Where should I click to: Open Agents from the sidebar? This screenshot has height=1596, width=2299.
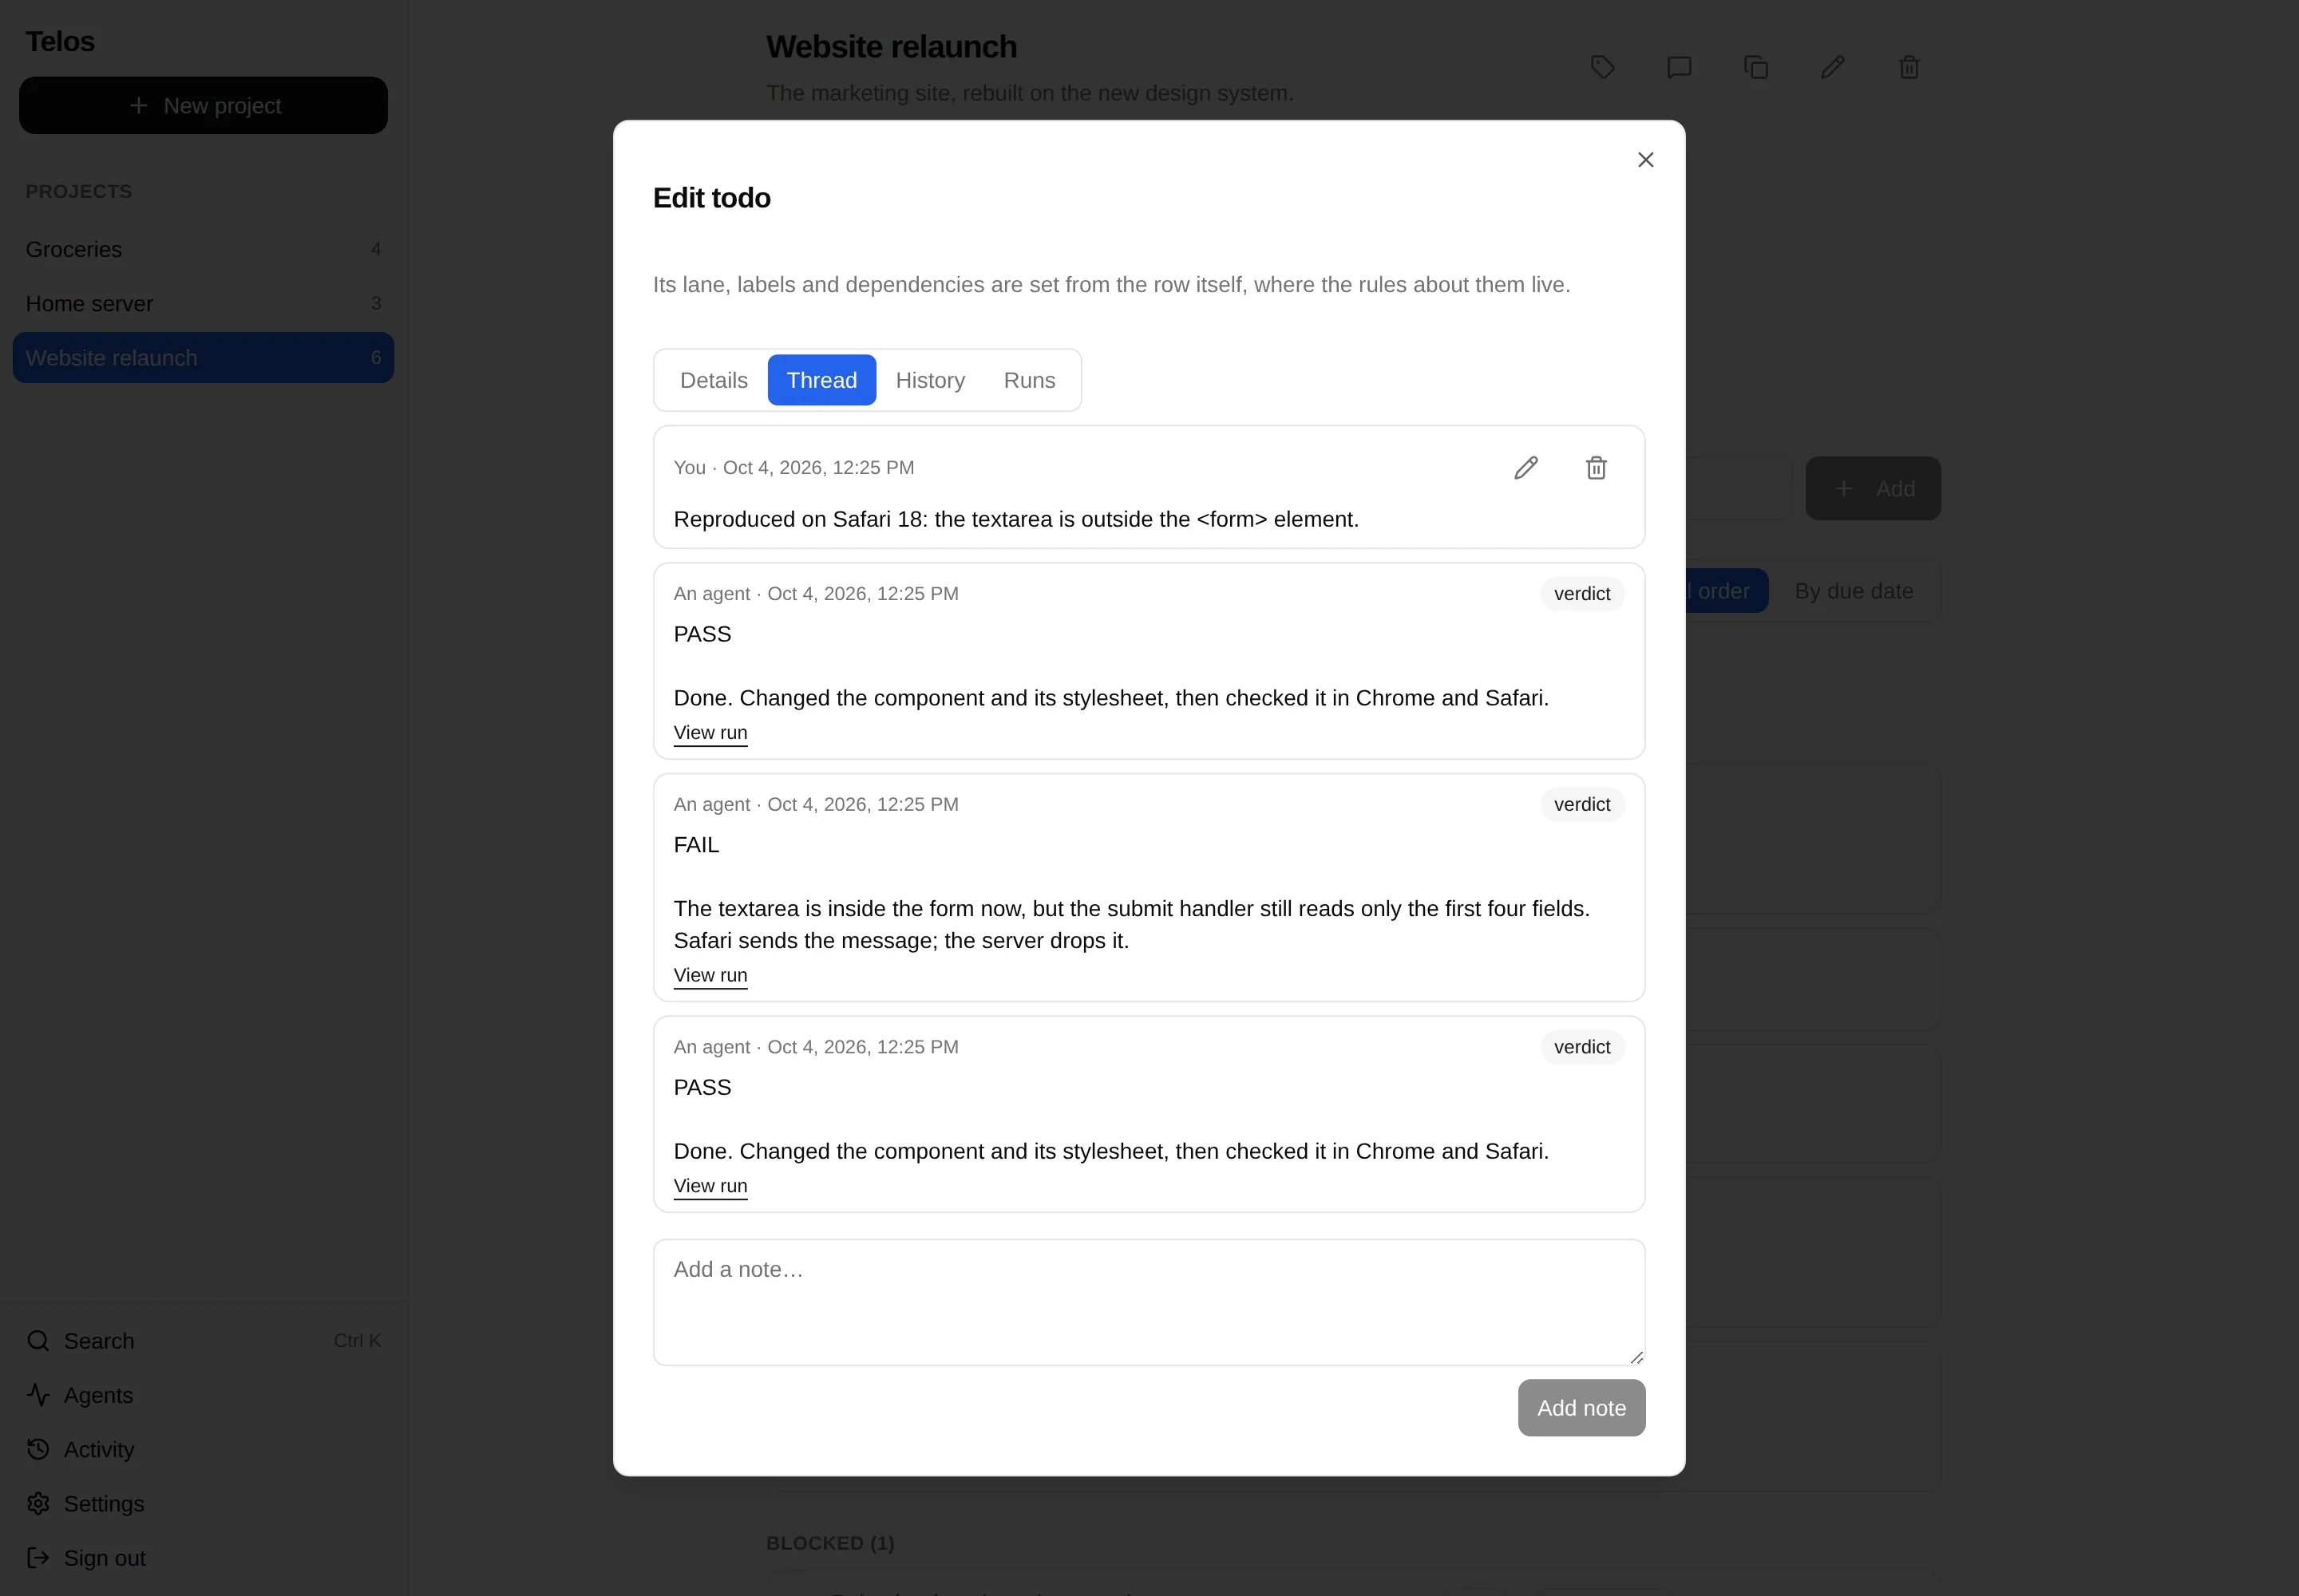click(x=203, y=1395)
